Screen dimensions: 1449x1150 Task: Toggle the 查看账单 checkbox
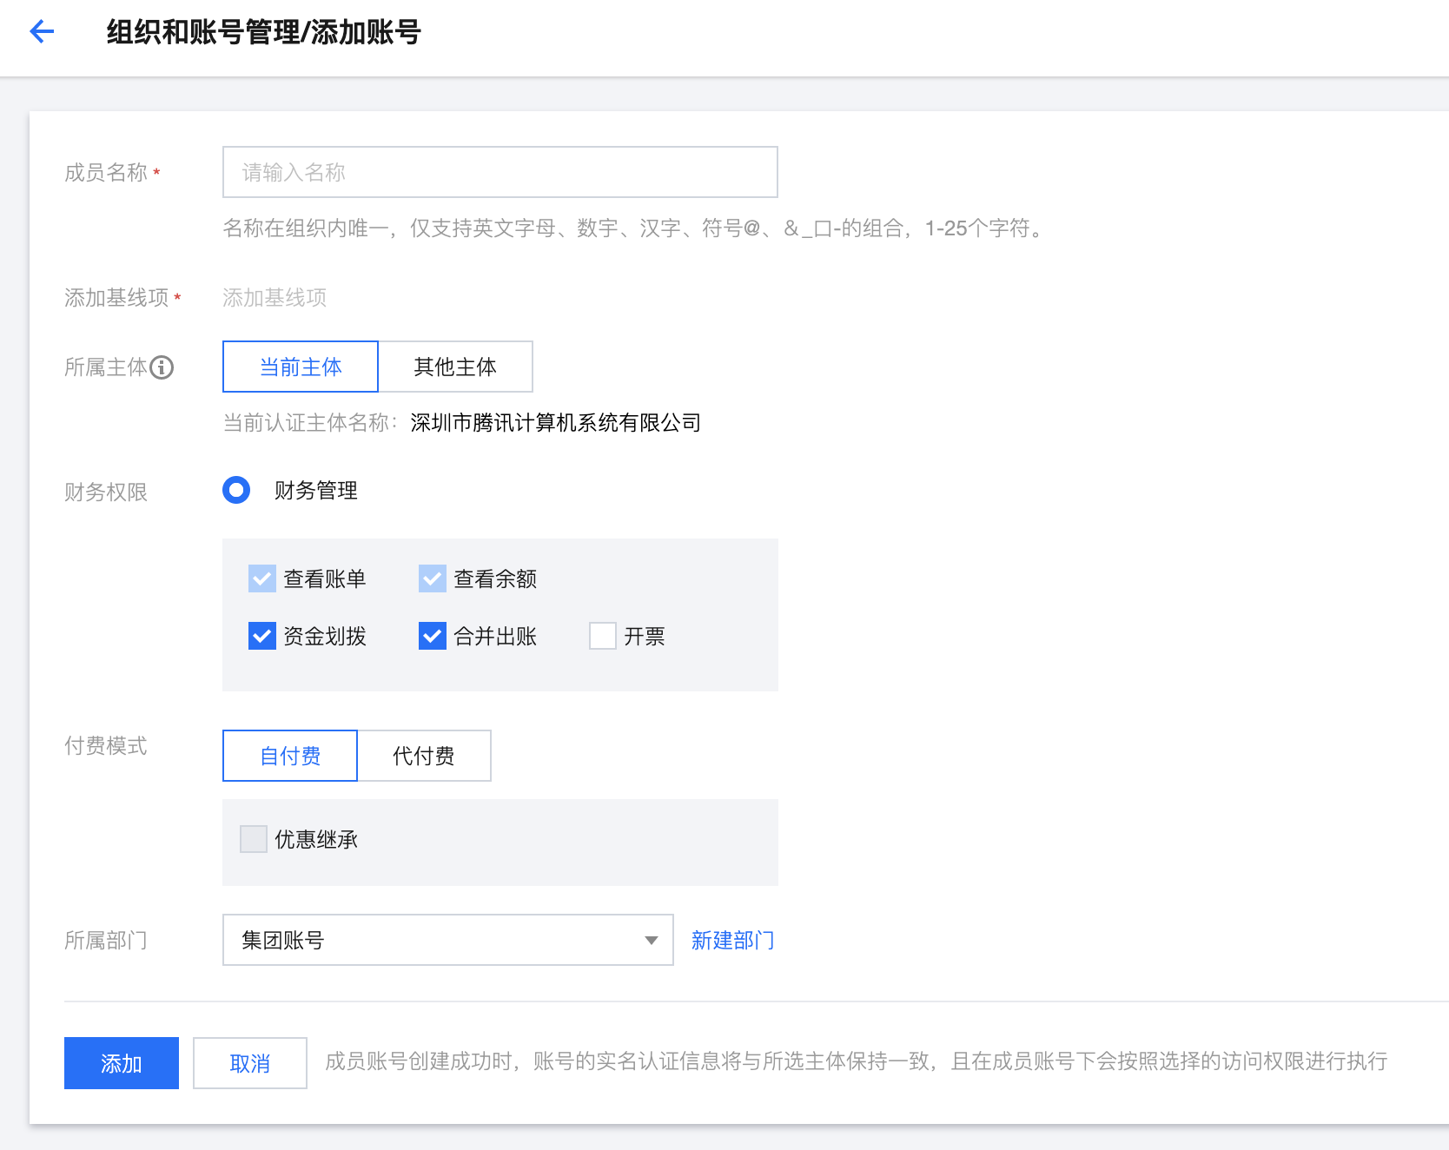(261, 578)
